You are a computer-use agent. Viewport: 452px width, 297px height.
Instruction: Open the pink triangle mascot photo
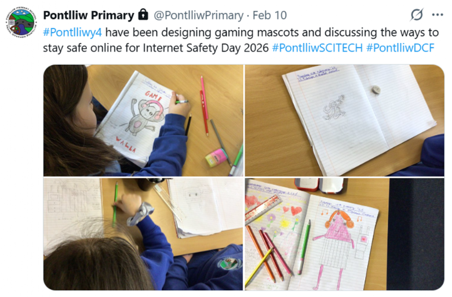[344, 234]
